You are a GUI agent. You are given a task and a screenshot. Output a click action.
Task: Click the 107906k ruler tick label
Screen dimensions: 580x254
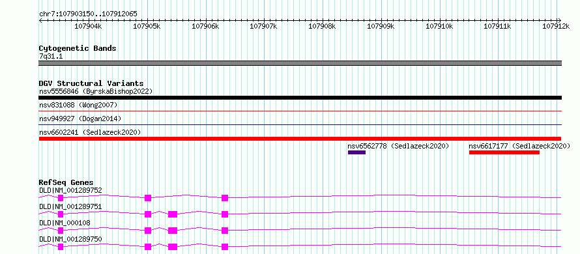coord(205,26)
